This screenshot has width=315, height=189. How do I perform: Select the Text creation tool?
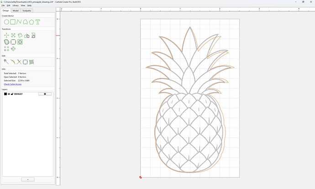pos(38,22)
